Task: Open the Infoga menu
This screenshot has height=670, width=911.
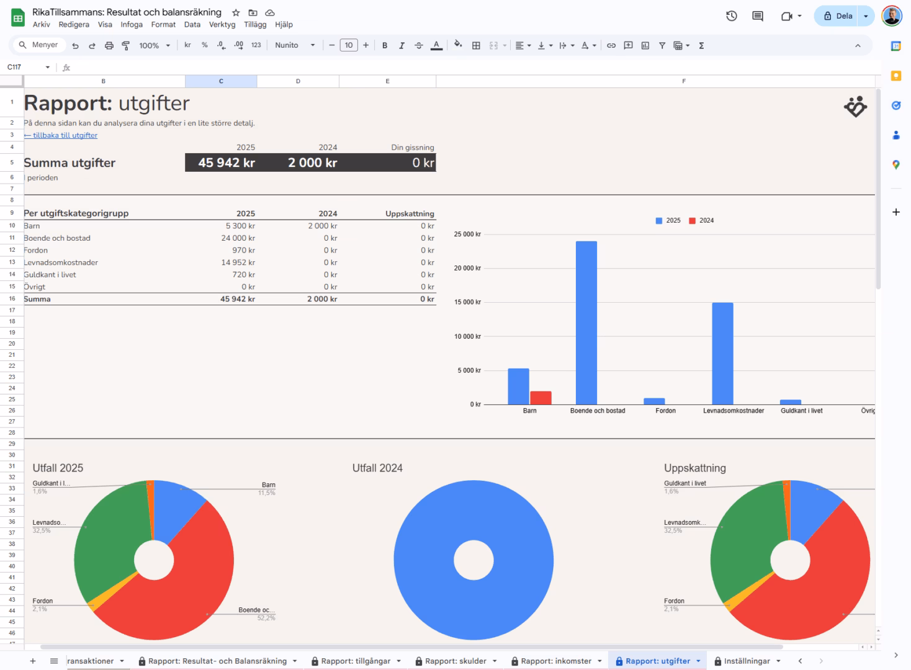Action: (132, 25)
